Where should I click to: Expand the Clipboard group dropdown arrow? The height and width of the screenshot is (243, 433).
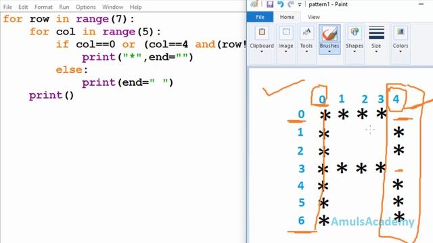point(262,52)
